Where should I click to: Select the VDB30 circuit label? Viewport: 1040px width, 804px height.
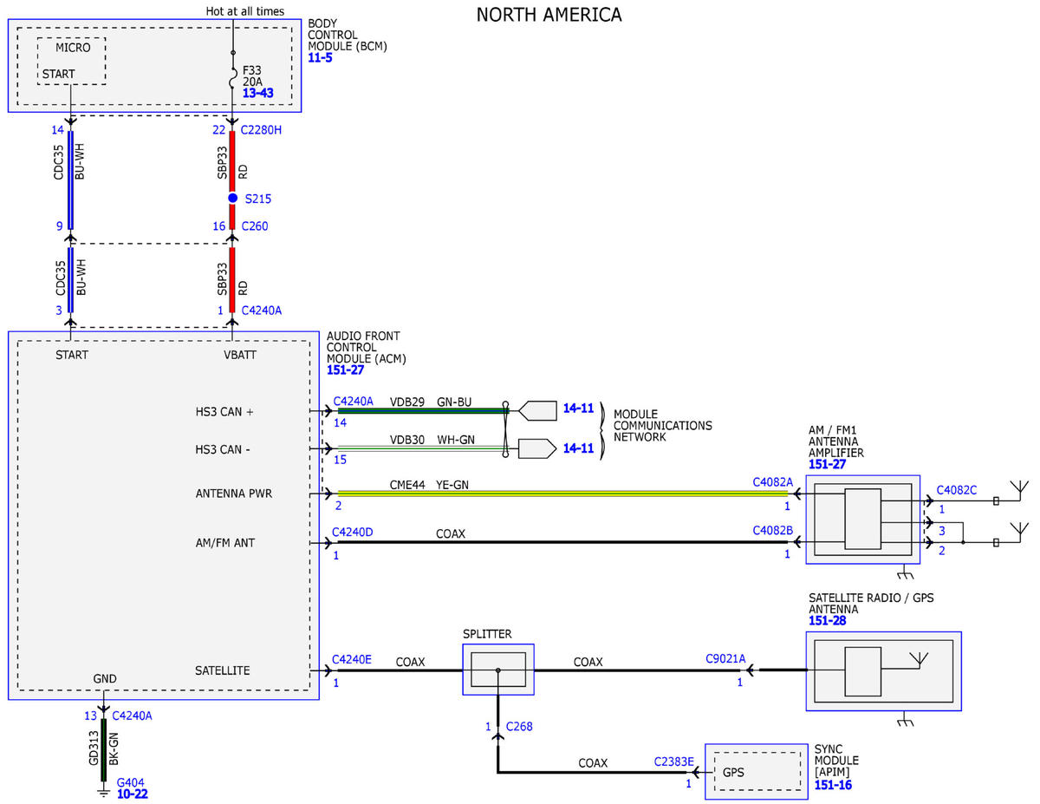407,440
